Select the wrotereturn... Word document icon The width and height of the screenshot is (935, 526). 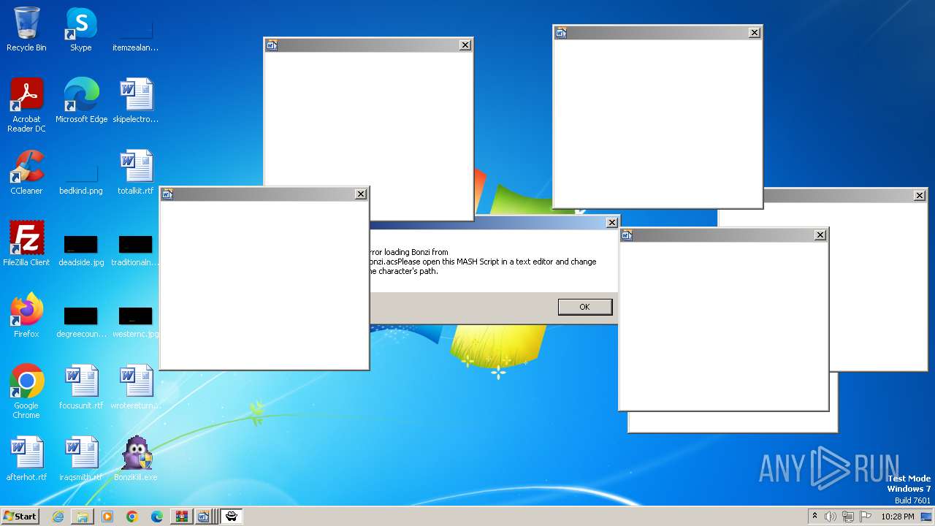point(136,387)
